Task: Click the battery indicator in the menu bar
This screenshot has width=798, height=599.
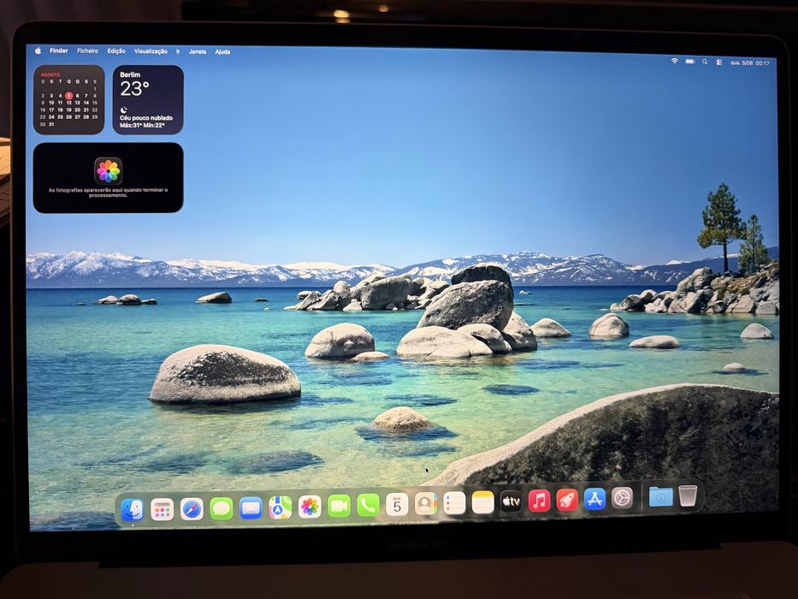Action: coord(689,61)
